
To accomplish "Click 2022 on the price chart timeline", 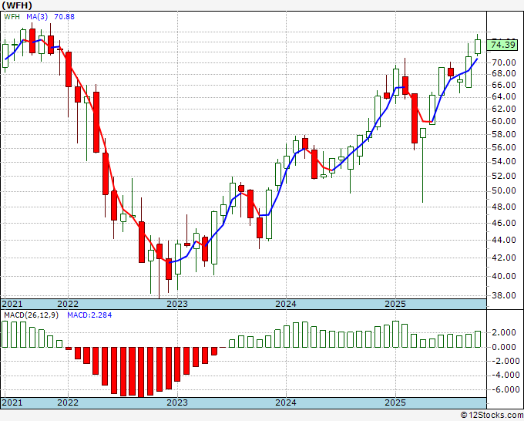I will (68, 304).
